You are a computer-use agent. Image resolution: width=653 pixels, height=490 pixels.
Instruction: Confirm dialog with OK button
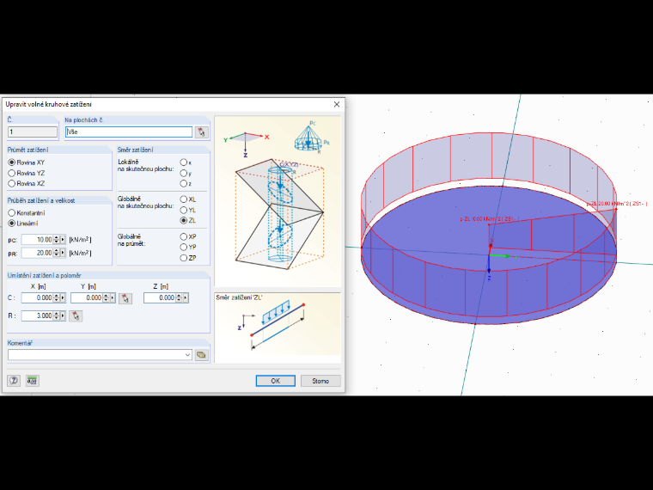pyautogui.click(x=275, y=381)
